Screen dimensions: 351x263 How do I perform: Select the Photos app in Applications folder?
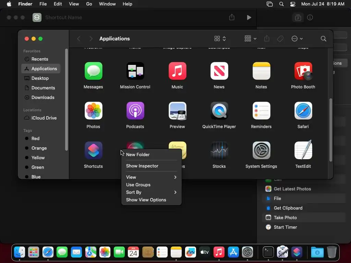(x=93, y=111)
